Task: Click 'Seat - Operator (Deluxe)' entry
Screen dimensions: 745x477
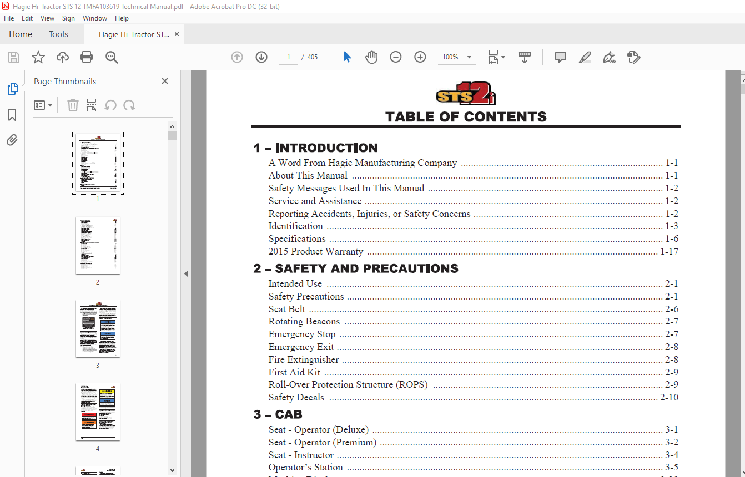Action: pos(318,430)
